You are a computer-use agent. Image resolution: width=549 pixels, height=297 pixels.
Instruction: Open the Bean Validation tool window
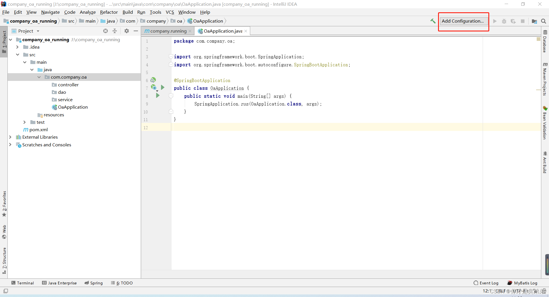545,123
